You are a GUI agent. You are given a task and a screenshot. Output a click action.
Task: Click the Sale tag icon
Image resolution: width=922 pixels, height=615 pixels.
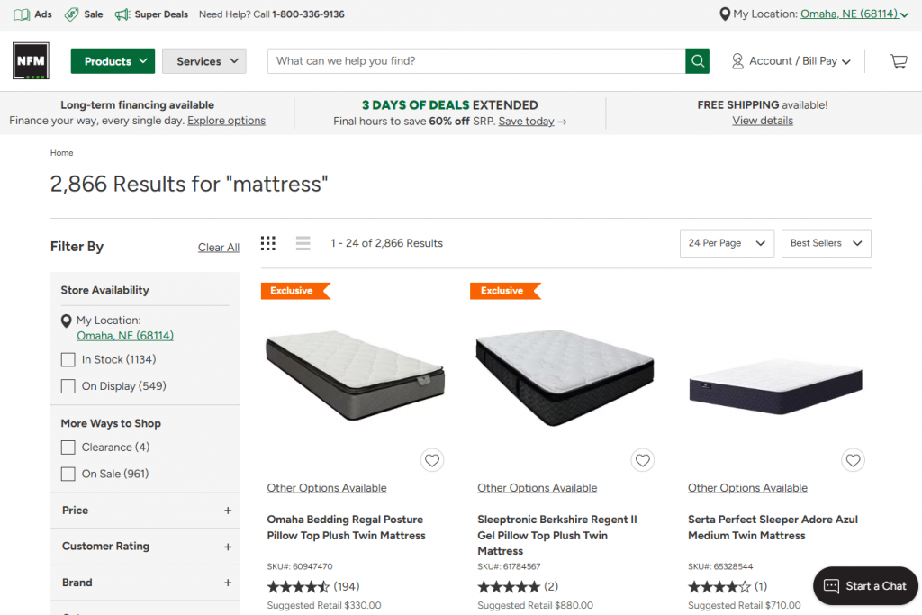(71, 14)
